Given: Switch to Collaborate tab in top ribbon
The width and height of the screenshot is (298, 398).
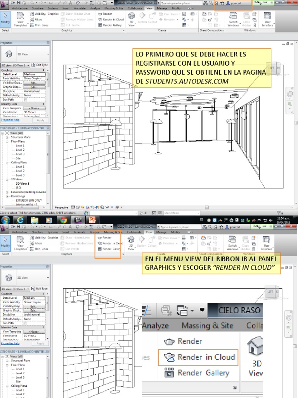Looking at the screenshot, I should (x=135, y=9).
